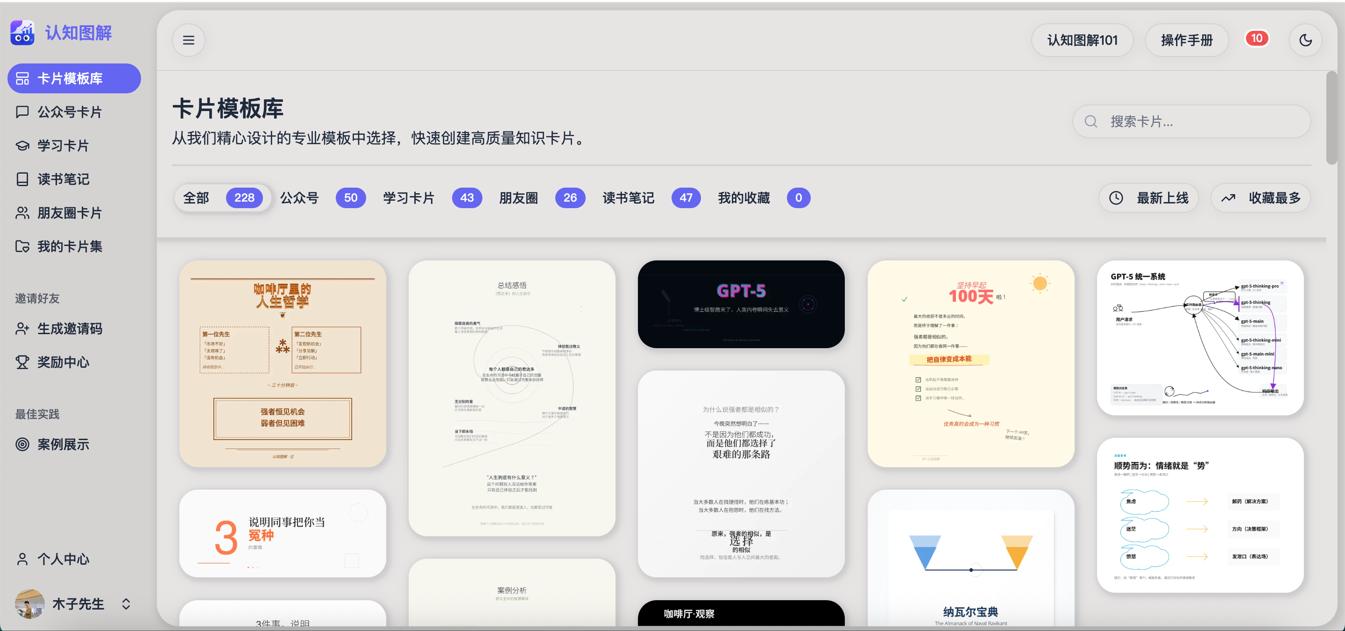Image resolution: width=1345 pixels, height=631 pixels.
Task: Sort by 最新上线
Action: pos(1148,198)
